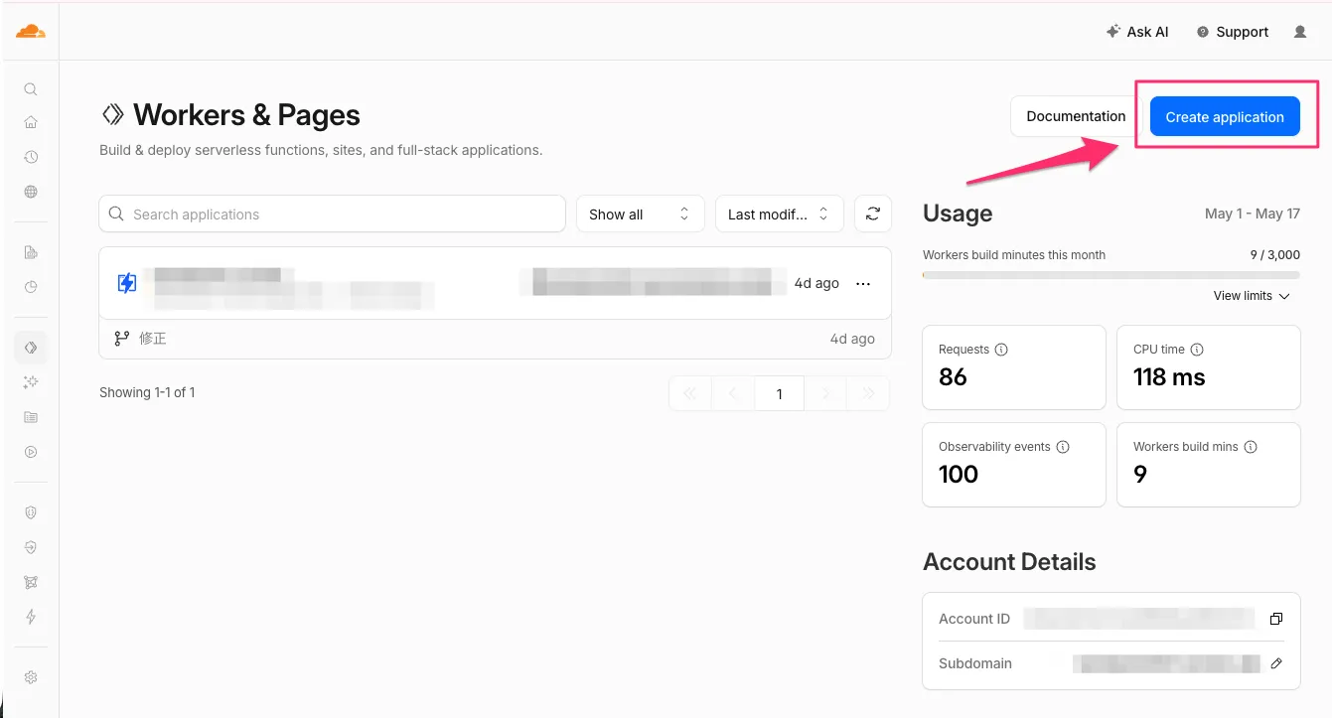
Task: Click the Create application button
Action: coord(1225,116)
